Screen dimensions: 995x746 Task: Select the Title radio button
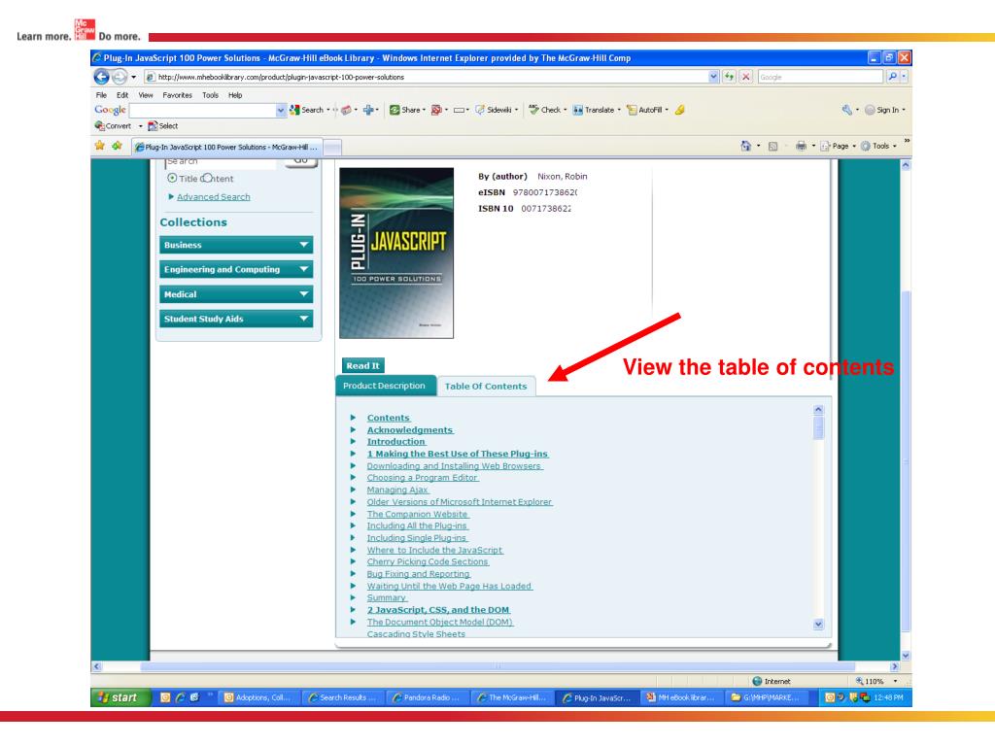coord(172,179)
